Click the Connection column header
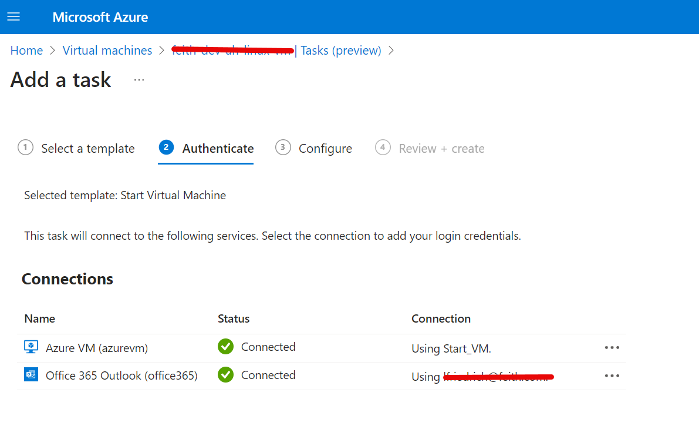The width and height of the screenshot is (699, 436). coord(441,318)
